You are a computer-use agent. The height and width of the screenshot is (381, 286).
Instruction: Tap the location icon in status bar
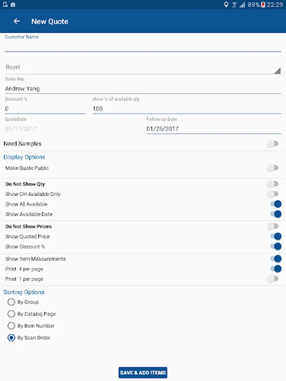pyautogui.click(x=226, y=5)
